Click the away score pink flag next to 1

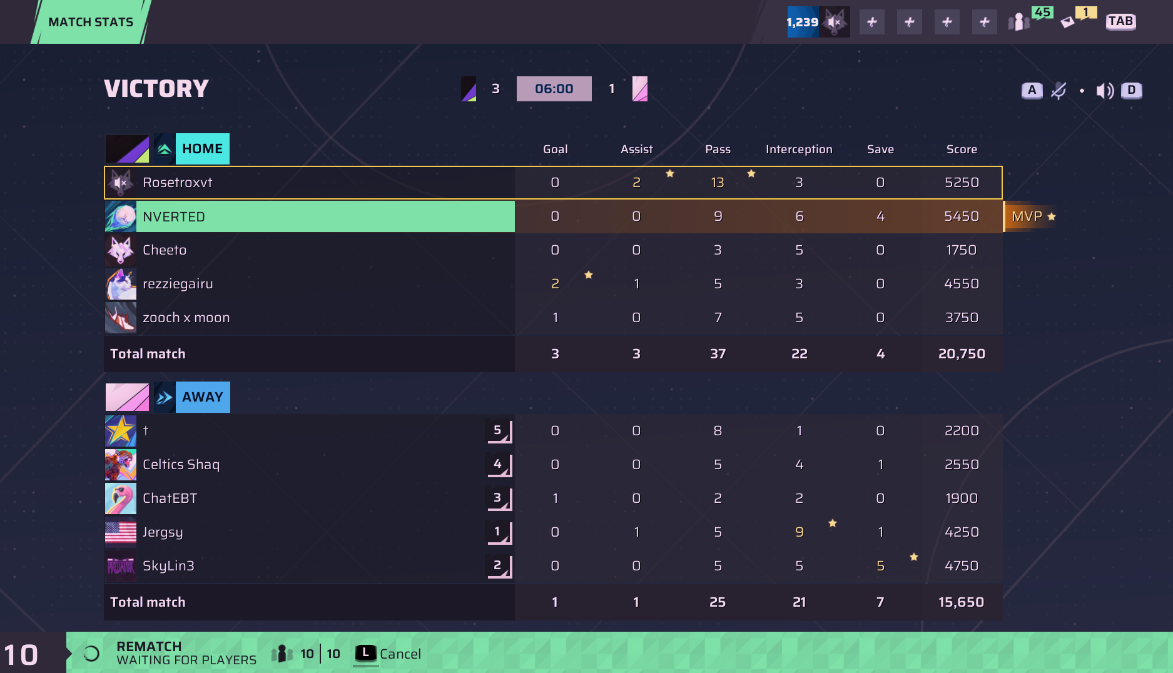click(640, 89)
